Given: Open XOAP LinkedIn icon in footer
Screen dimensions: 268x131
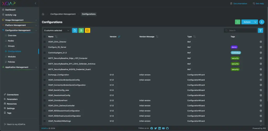Looking at the screenshot, I should (x=159, y=128).
